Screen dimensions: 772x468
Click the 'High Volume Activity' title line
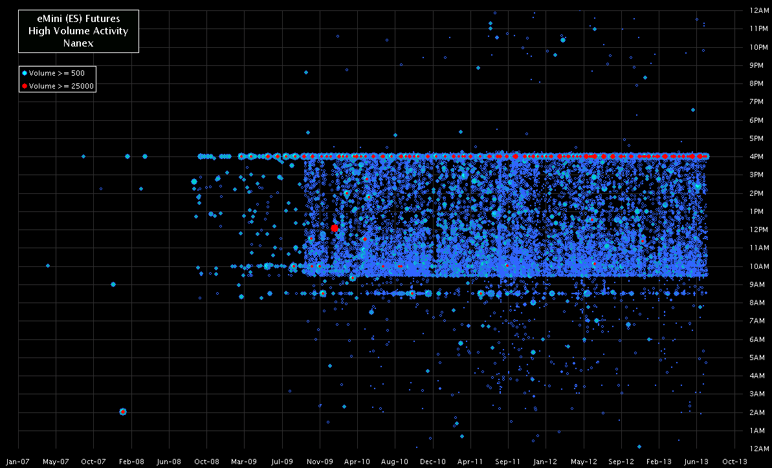[78, 31]
